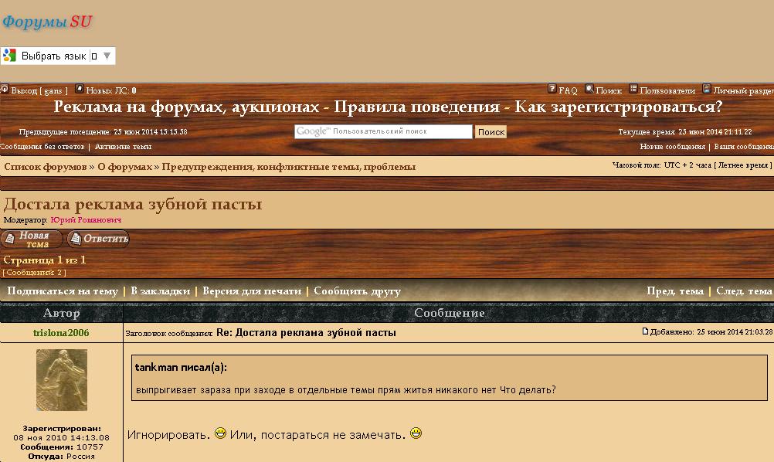This screenshot has width=774, height=462.
Task: Open private messages icon near Новых ЛС
Action: [80, 90]
